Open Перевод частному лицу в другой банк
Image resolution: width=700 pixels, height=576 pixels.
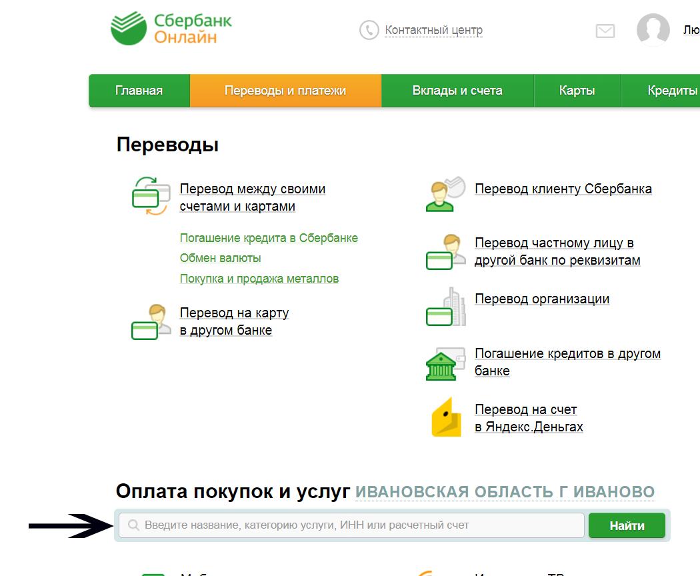[x=557, y=251]
